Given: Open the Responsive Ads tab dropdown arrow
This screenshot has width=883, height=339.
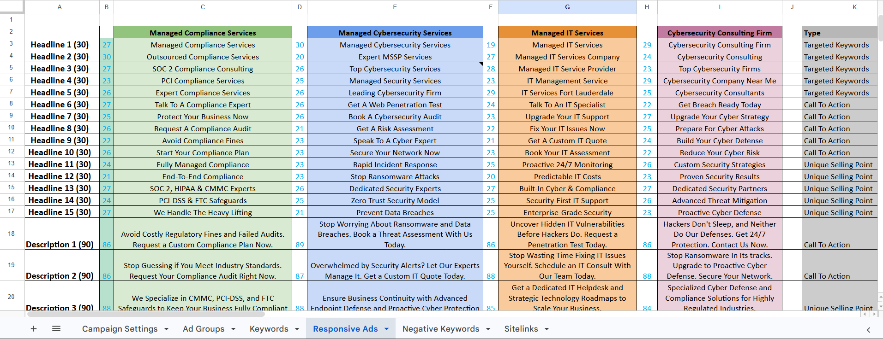Looking at the screenshot, I should click(x=386, y=329).
